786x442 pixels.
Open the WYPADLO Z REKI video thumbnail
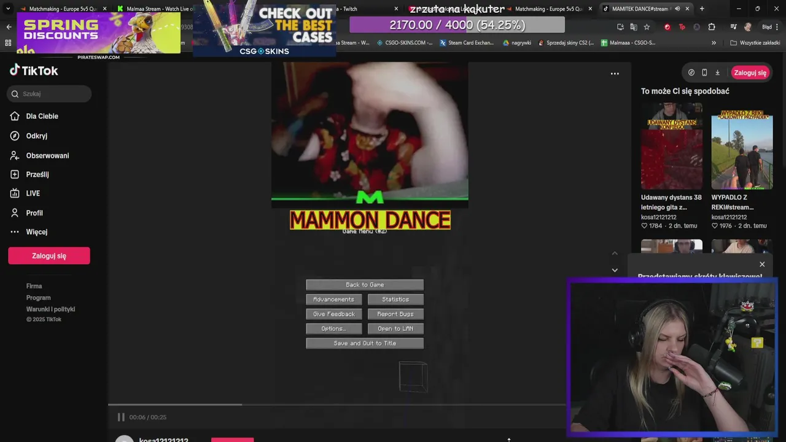pos(742,146)
